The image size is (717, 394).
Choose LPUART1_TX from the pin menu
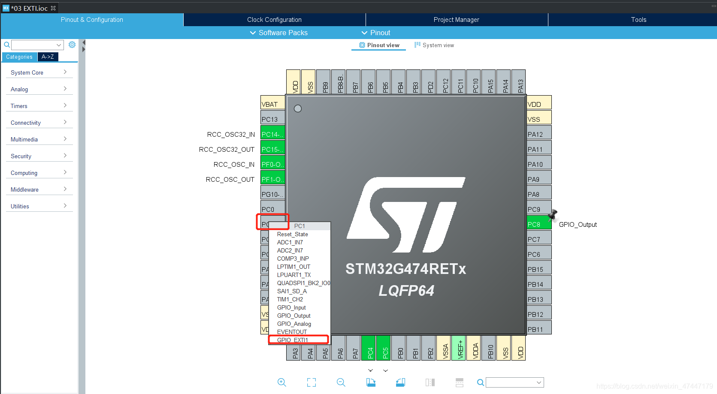(300, 275)
